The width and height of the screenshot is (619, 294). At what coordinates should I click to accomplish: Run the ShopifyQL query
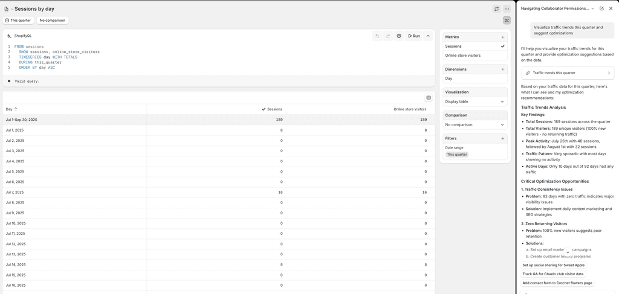pos(413,36)
